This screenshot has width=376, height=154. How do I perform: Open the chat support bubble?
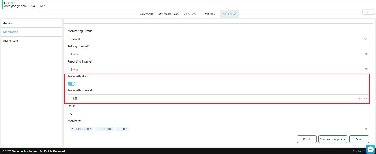[370, 149]
